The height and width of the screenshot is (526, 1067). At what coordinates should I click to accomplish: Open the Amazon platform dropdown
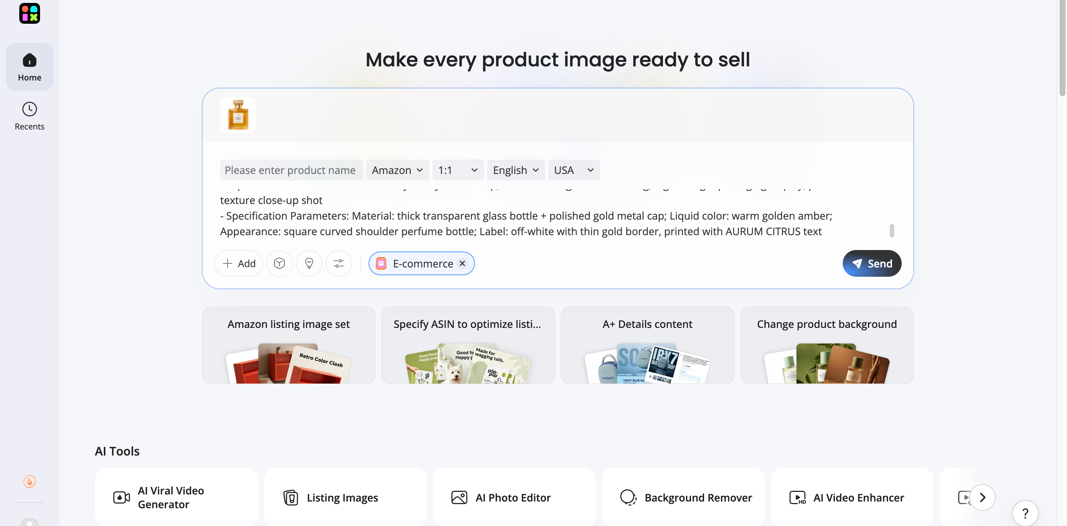397,170
